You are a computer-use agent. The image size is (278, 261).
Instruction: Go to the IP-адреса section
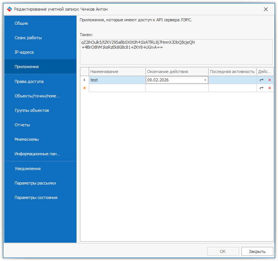pos(24,52)
